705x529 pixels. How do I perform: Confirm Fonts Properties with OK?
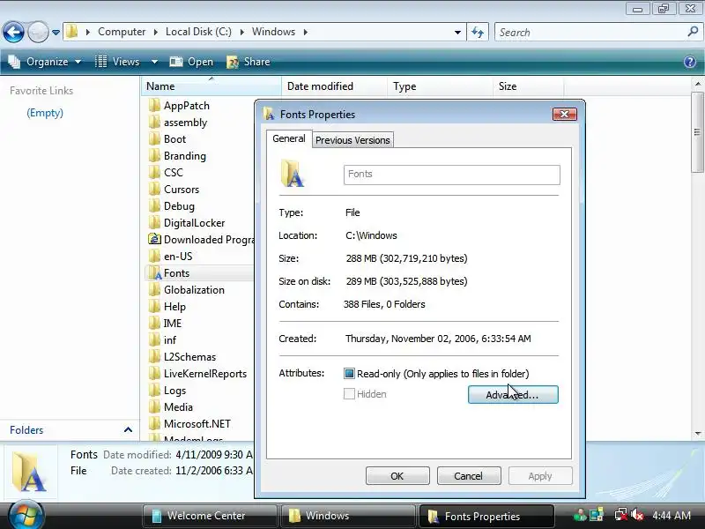click(x=397, y=476)
